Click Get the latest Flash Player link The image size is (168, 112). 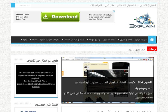coord(36,81)
